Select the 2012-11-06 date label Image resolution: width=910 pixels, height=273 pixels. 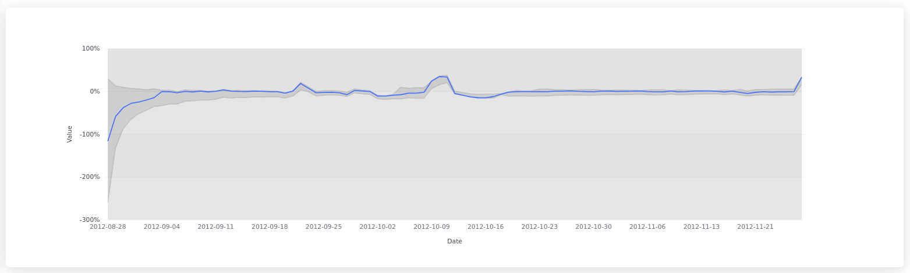point(647,227)
